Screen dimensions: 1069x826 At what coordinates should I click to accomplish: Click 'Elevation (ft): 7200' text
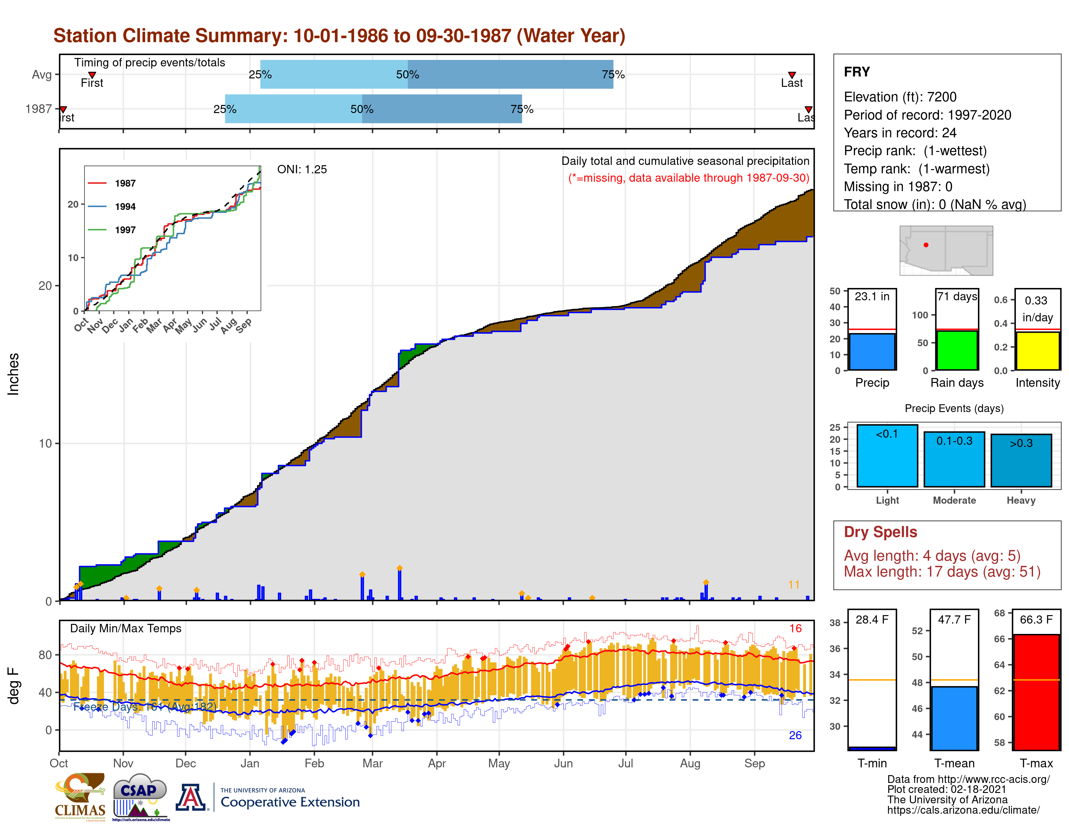coord(900,97)
